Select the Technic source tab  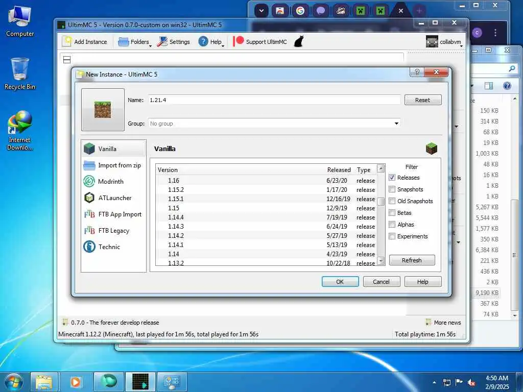tap(113, 247)
